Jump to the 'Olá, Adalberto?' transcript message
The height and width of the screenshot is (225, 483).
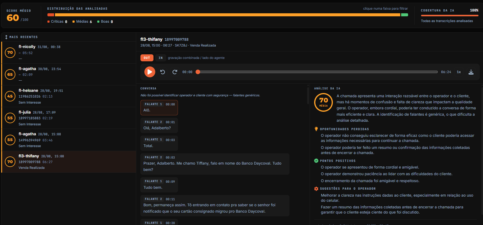pos(159,125)
